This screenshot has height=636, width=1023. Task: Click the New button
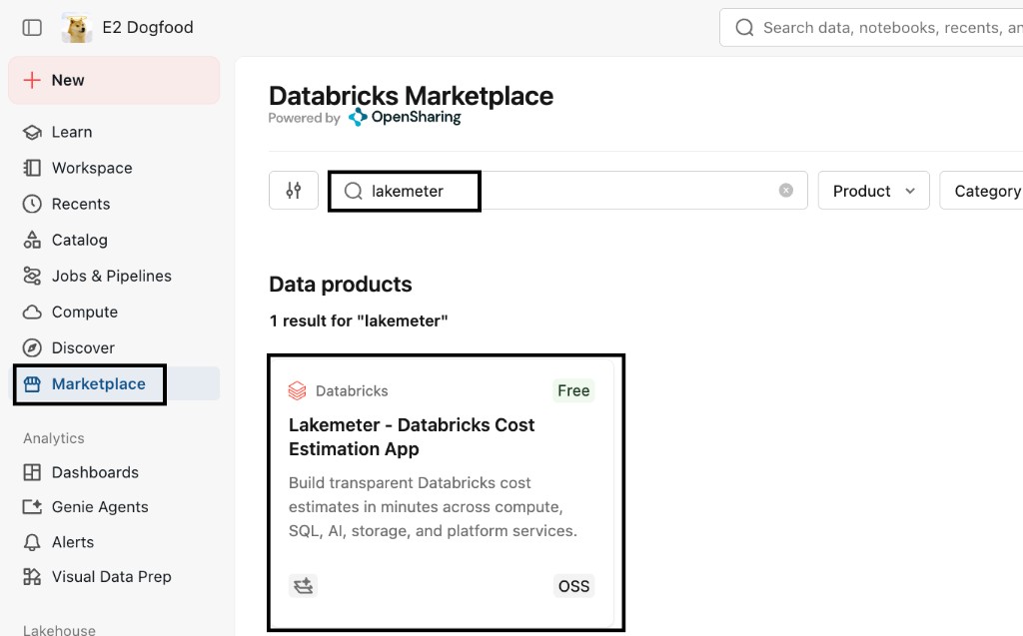114,80
